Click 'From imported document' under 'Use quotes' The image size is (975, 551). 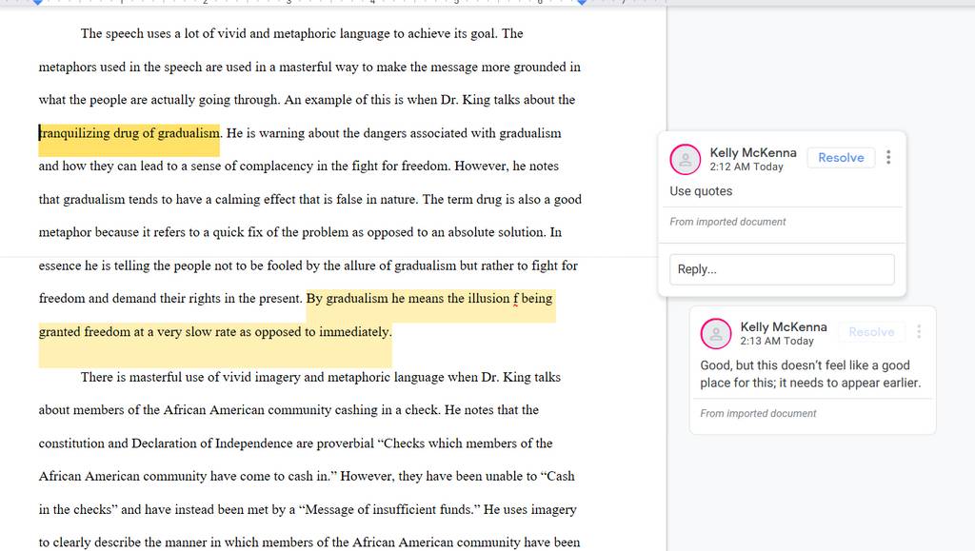click(x=727, y=222)
